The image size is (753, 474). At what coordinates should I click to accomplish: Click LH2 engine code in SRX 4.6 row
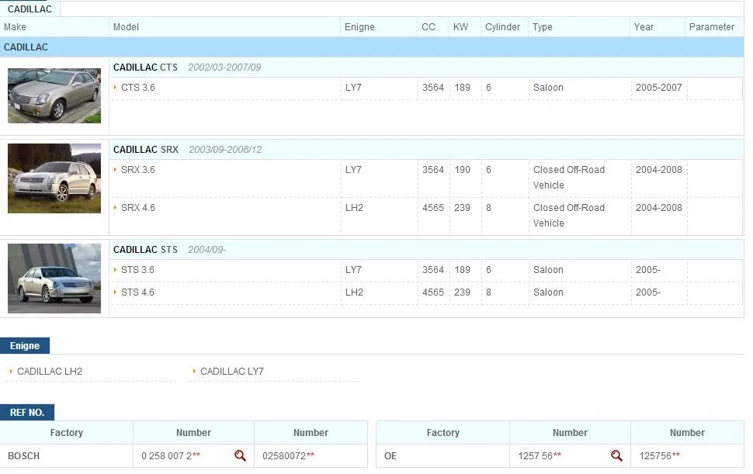[355, 208]
